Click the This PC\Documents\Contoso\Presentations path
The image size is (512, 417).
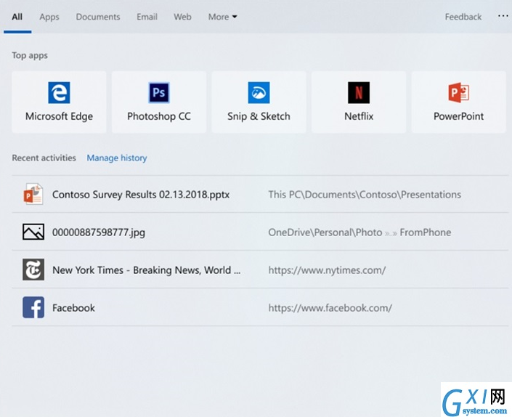[x=365, y=195]
